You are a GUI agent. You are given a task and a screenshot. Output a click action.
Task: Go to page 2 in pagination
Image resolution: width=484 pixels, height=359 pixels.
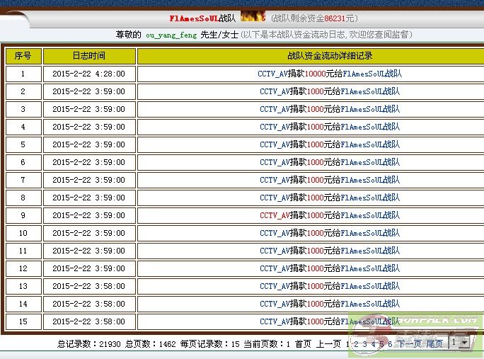[357, 343]
